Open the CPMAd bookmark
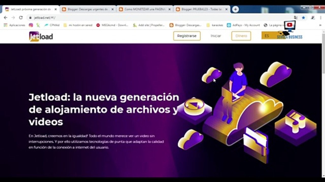The image size is (325, 182). (x=52, y=25)
